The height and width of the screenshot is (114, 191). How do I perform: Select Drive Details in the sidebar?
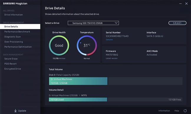click(x=20, y=27)
